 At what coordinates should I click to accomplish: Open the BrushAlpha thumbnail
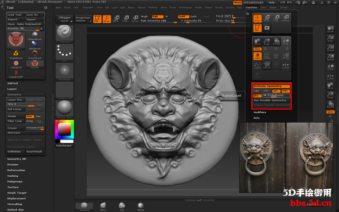click(65, 71)
